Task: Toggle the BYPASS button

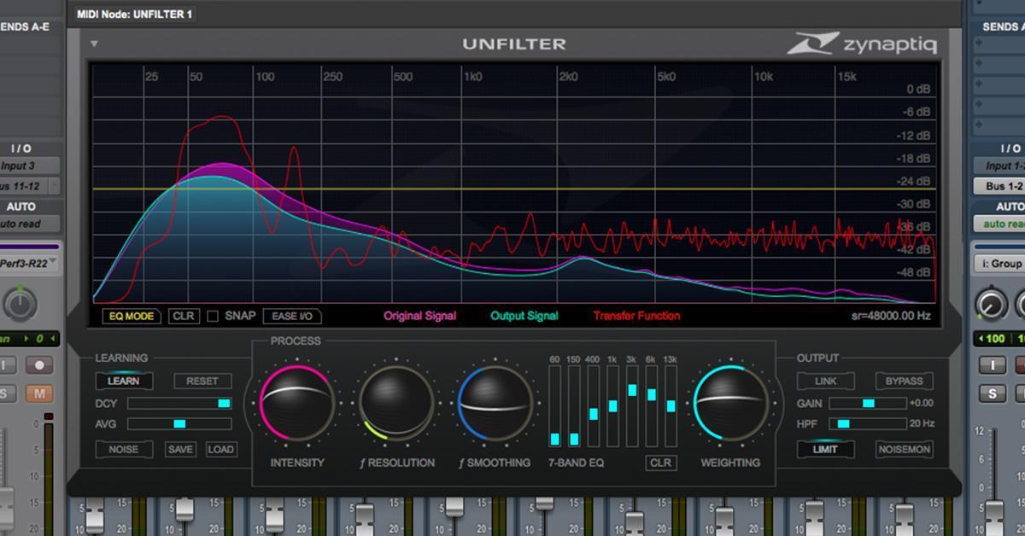Action: click(x=904, y=381)
